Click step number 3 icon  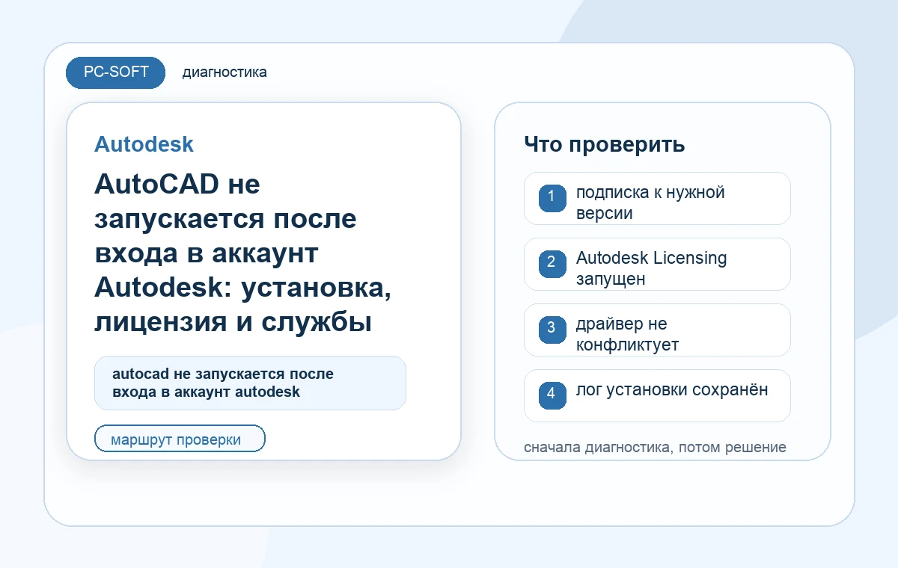pos(552,329)
